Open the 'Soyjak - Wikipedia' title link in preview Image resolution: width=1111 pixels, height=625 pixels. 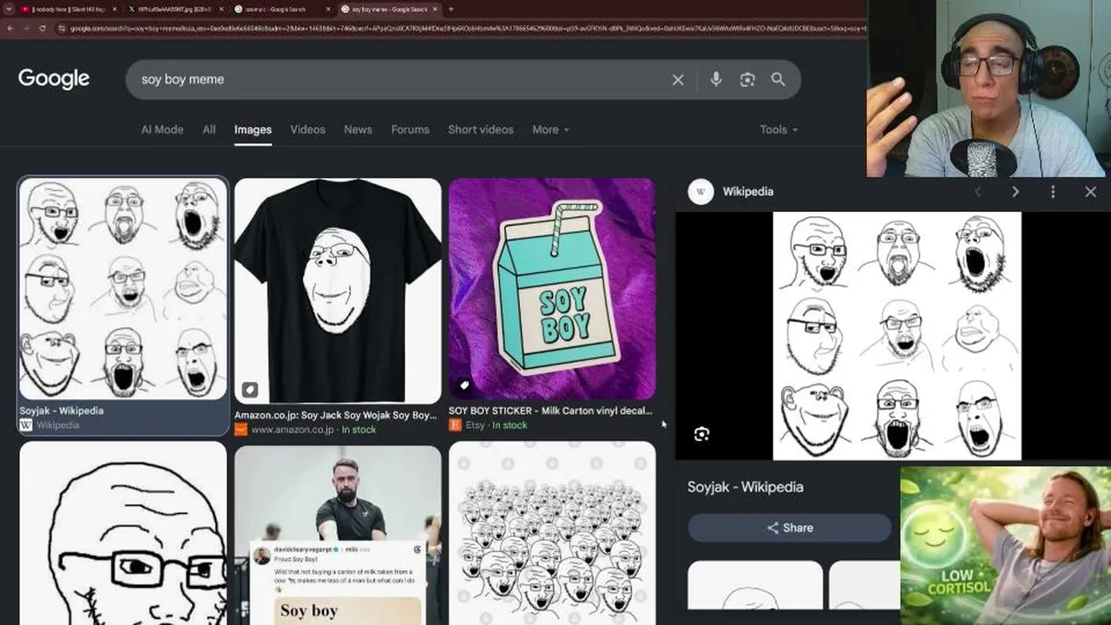tap(746, 487)
